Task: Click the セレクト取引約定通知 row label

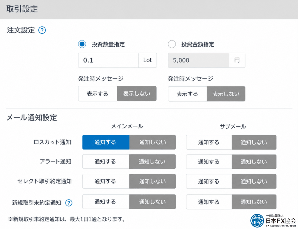Action: (44, 181)
